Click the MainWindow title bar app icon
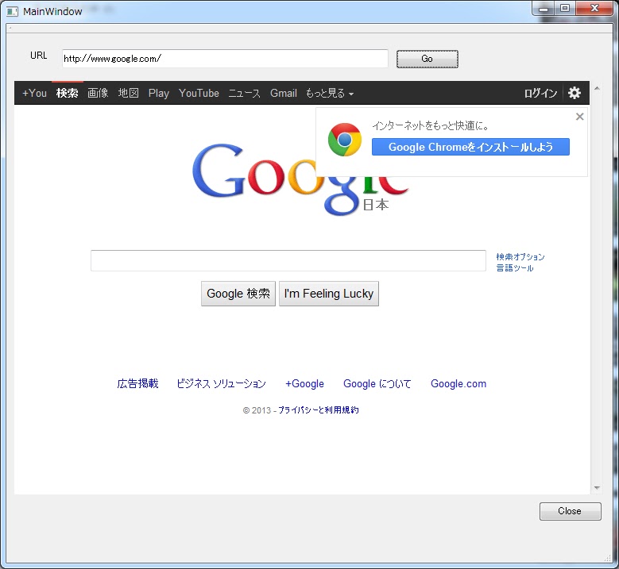 tap(12, 11)
